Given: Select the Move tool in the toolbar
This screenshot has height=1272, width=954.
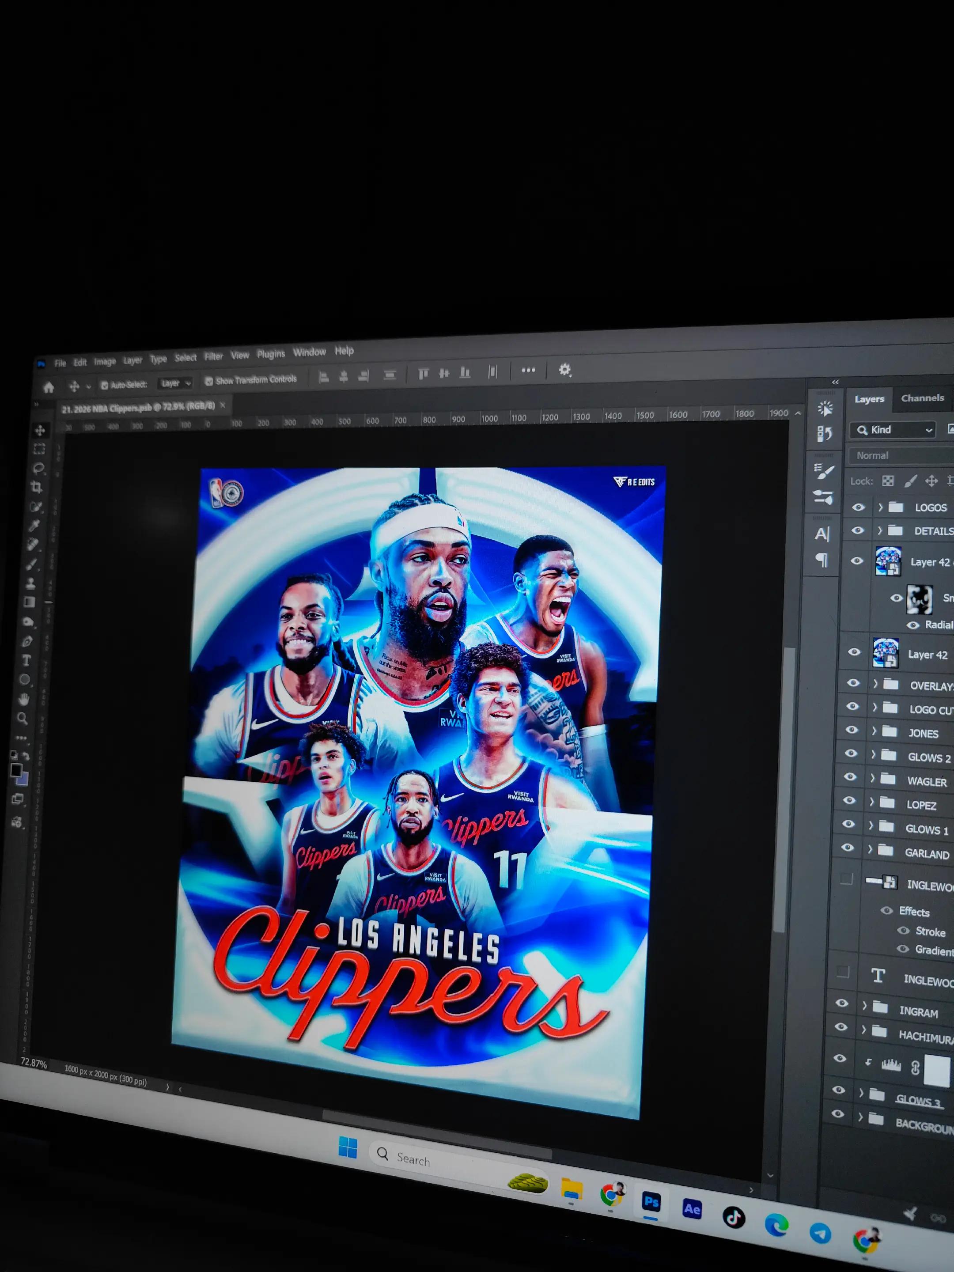Looking at the screenshot, I should pos(40,430).
